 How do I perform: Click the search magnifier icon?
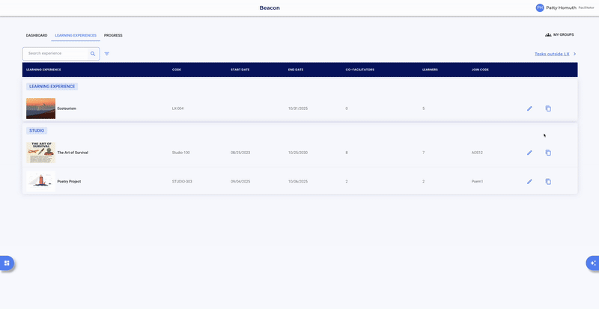[93, 54]
